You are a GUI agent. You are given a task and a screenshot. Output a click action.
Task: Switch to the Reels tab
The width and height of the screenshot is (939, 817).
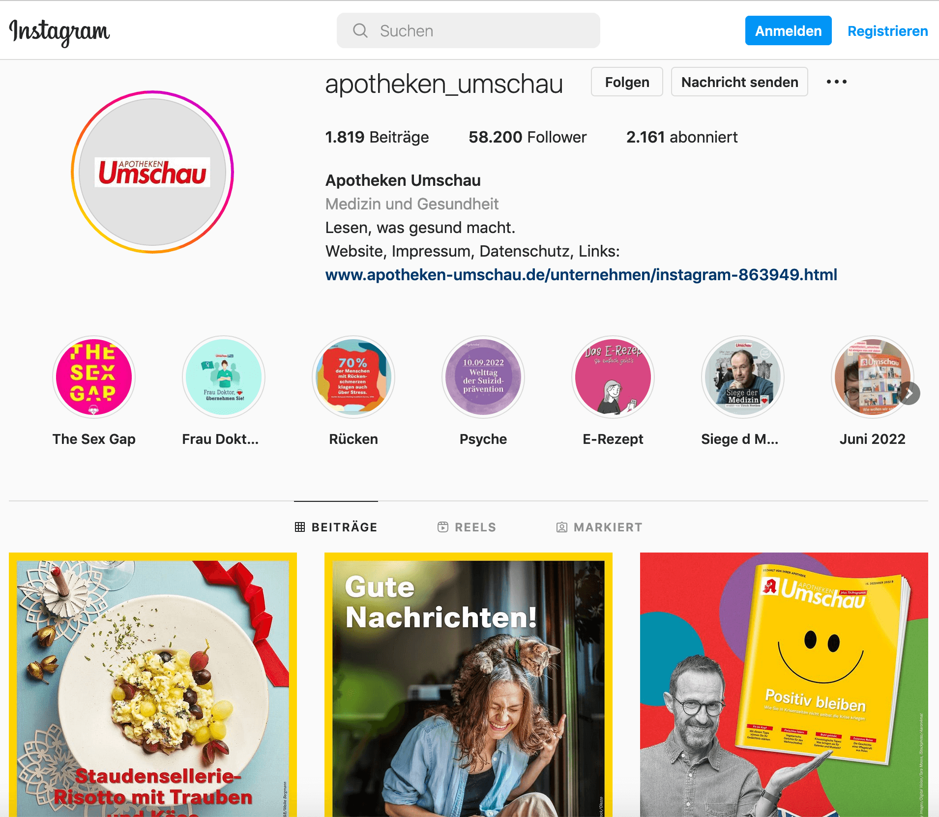pyautogui.click(x=467, y=527)
